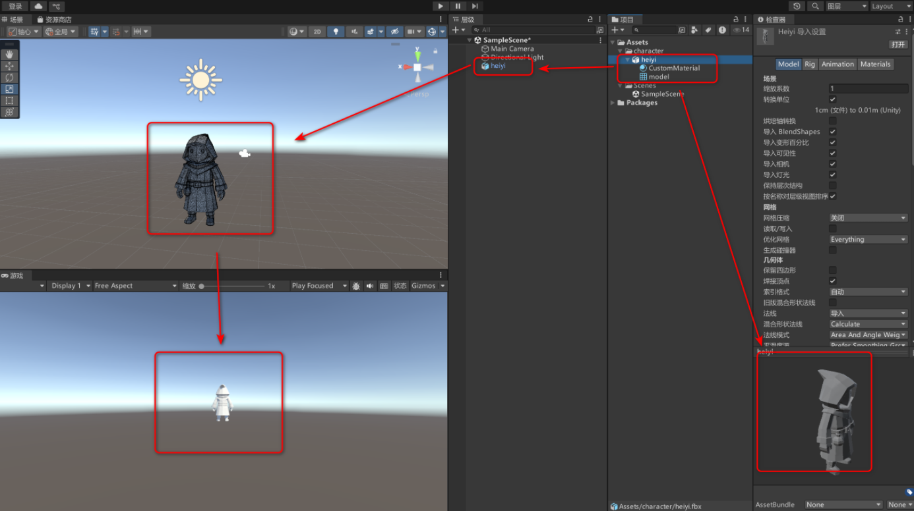Toggle Game view audio mute icon

coord(370,286)
